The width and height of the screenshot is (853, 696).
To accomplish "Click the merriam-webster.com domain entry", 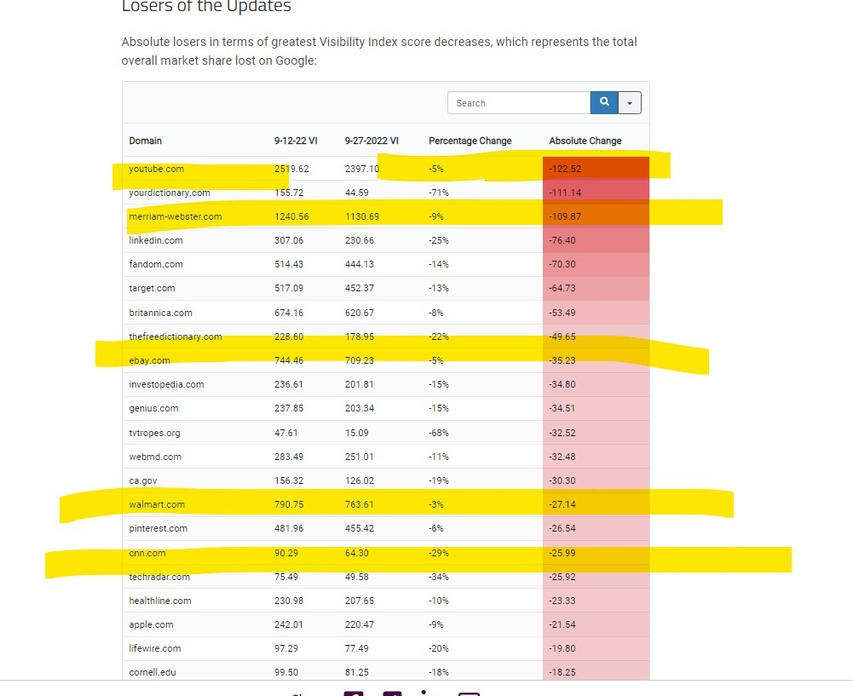I will [x=176, y=216].
